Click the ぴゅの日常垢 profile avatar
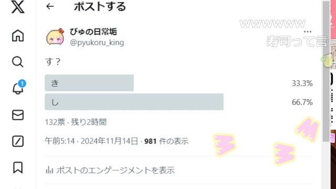Image resolution: width=336 pixels, height=189 pixels. click(x=55, y=37)
